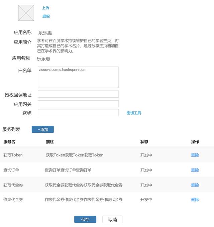
Task: Click 开发中 status in 查询订单 row
Action: pos(146,170)
